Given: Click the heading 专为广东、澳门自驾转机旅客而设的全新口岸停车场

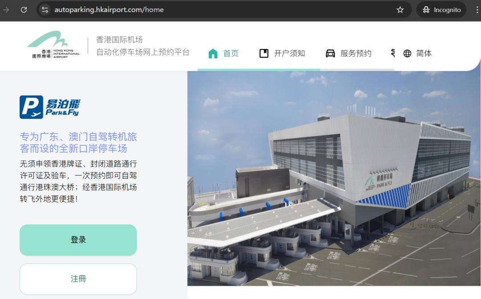Looking at the screenshot, I should pyautogui.click(x=78, y=142).
